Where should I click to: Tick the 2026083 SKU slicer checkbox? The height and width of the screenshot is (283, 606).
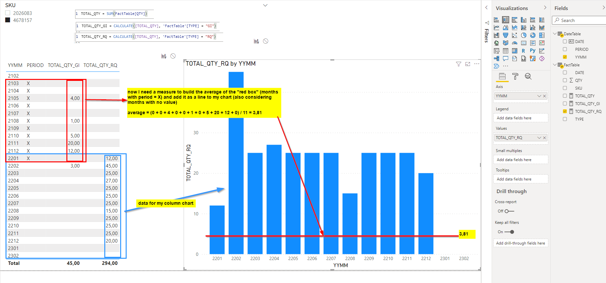[8, 13]
